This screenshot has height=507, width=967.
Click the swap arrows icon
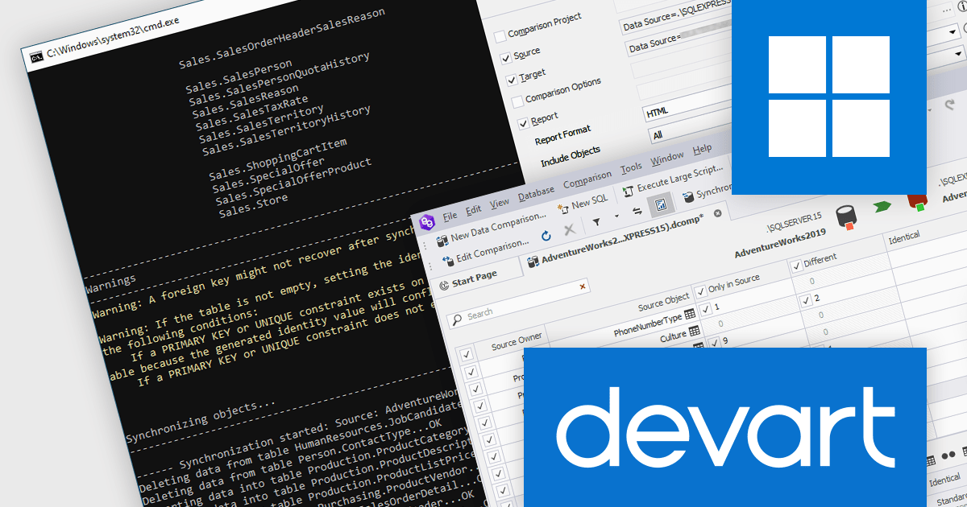click(x=637, y=212)
